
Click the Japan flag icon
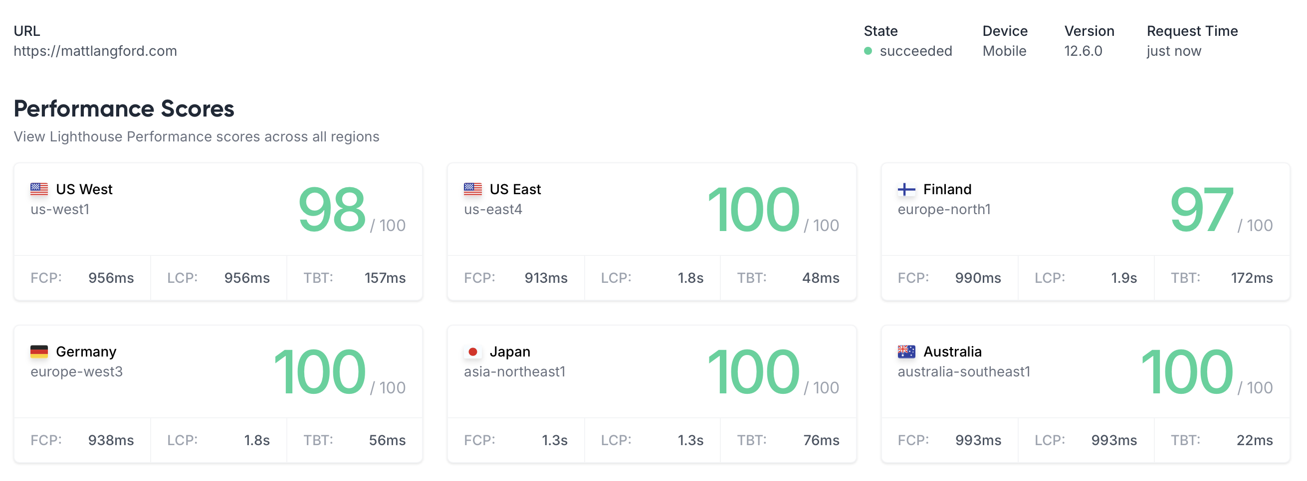pyautogui.click(x=472, y=352)
